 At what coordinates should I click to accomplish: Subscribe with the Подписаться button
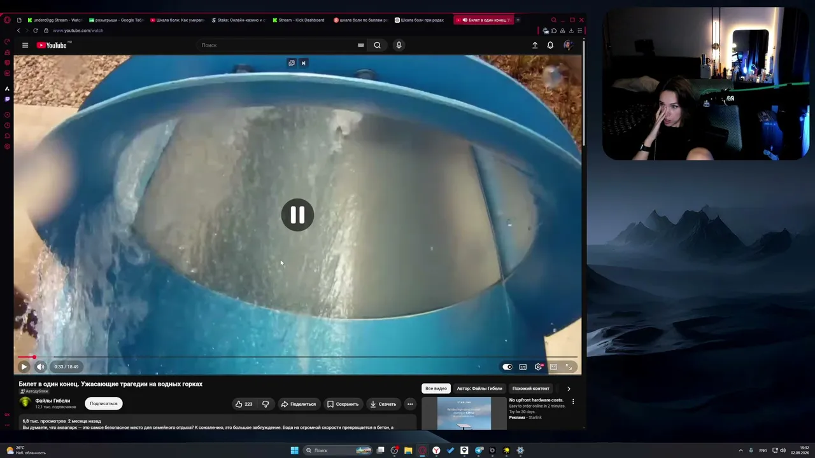pos(103,403)
